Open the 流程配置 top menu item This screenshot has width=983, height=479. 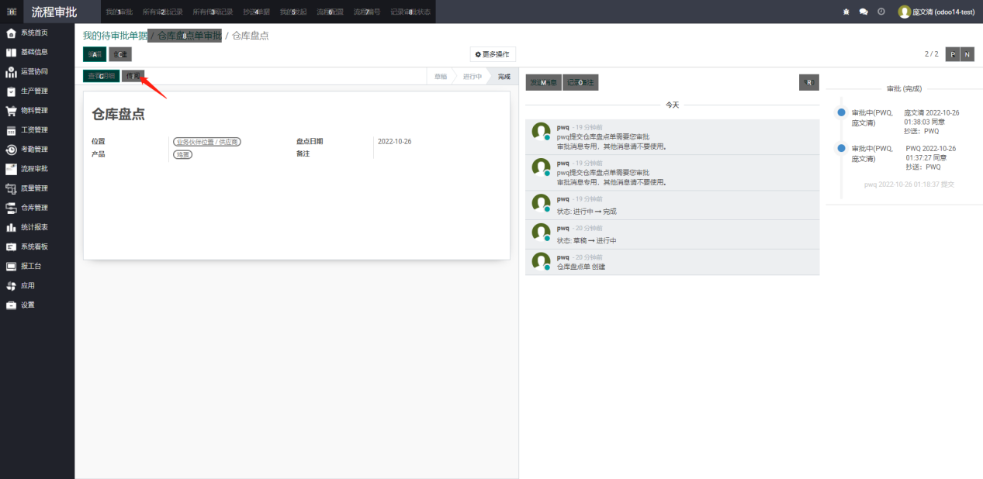click(330, 12)
